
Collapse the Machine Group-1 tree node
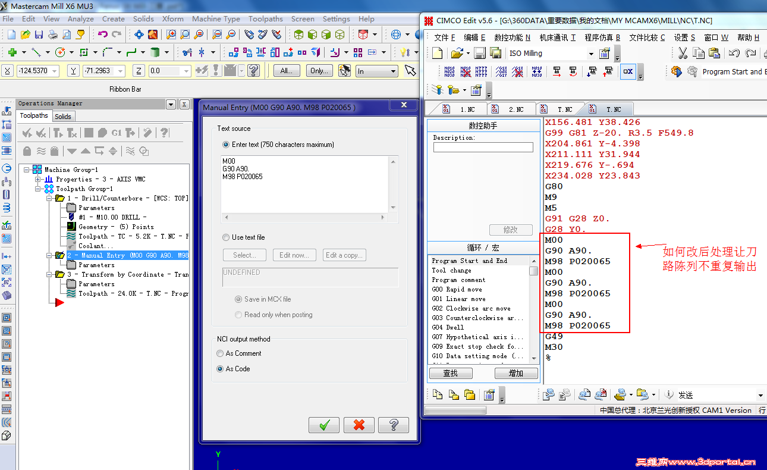click(x=27, y=170)
